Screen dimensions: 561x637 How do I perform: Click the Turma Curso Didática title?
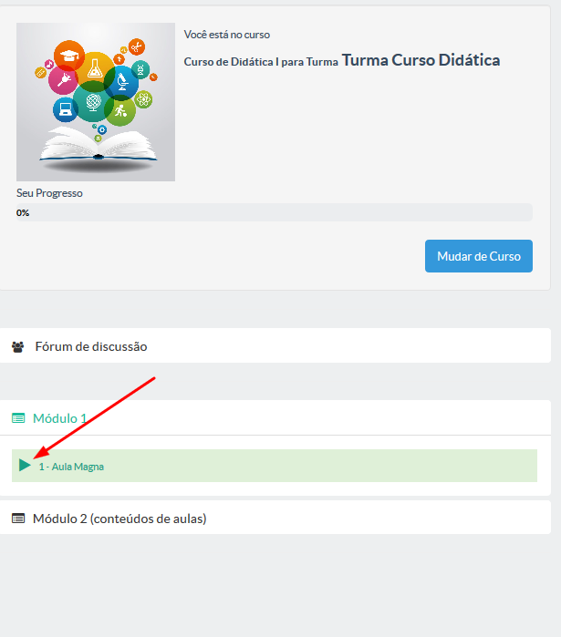(421, 60)
